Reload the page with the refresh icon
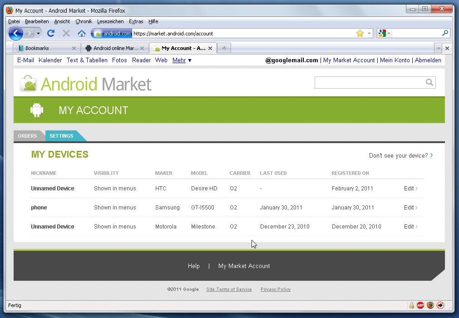The width and height of the screenshot is (459, 318). (x=51, y=33)
